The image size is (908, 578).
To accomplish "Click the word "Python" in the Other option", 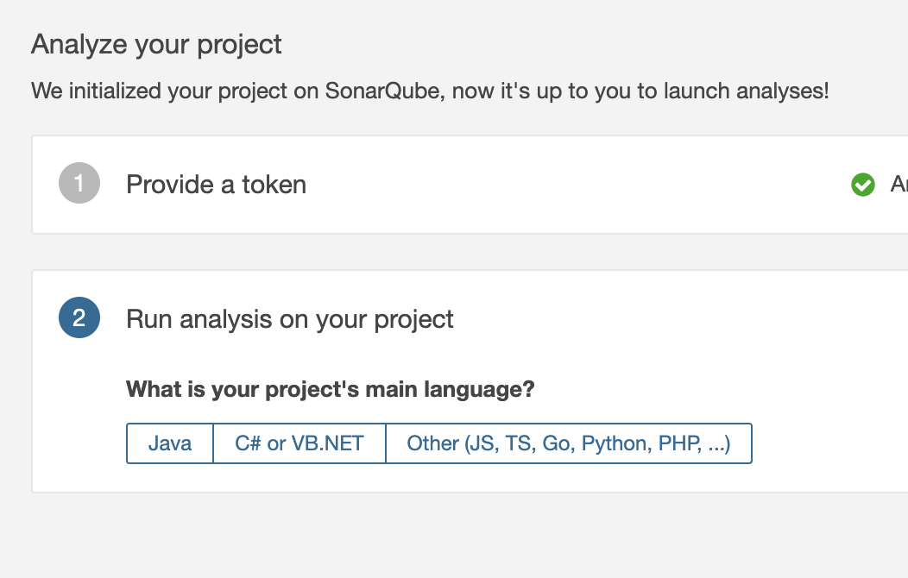I will 615,443.
